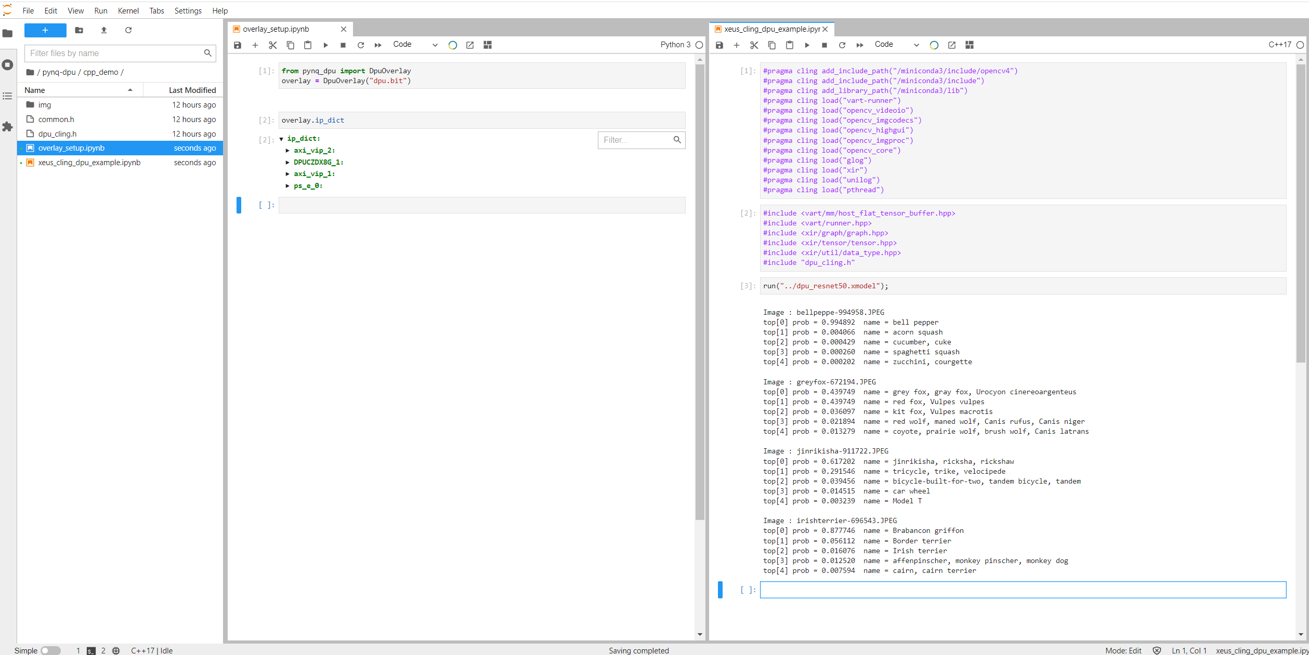Expand the axi_vip_2 entry
This screenshot has width=1309, height=655.
[x=287, y=151]
